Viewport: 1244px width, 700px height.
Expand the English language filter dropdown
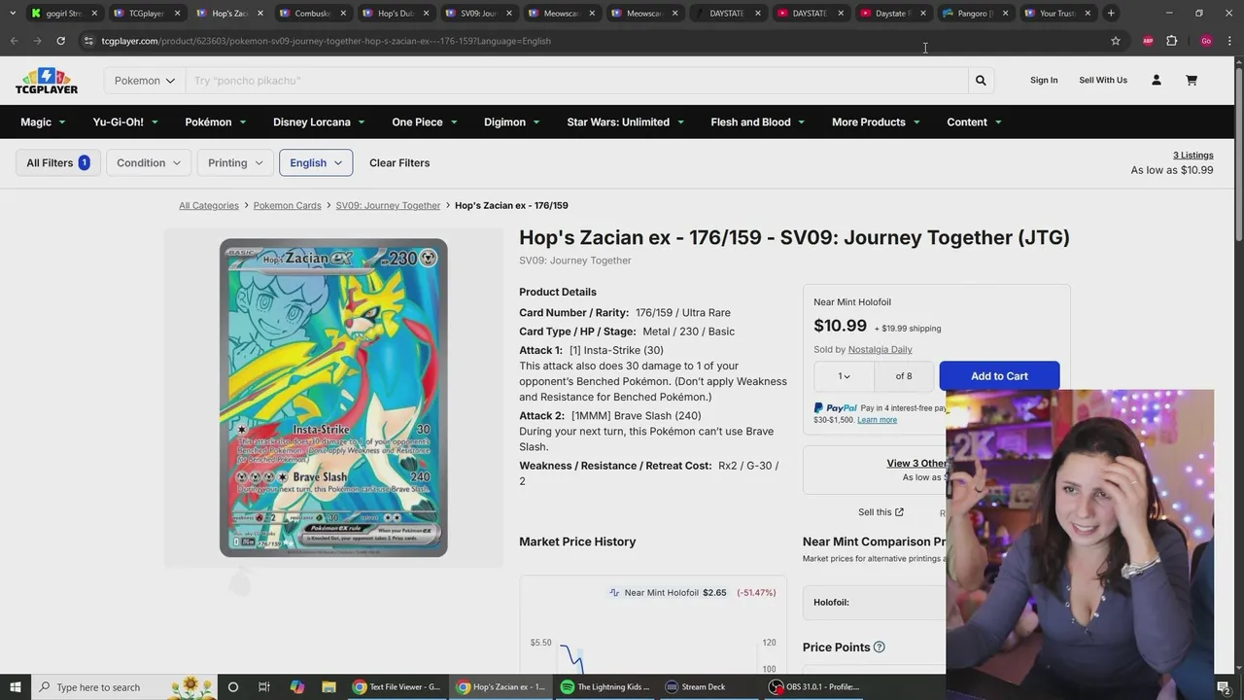[x=316, y=162]
